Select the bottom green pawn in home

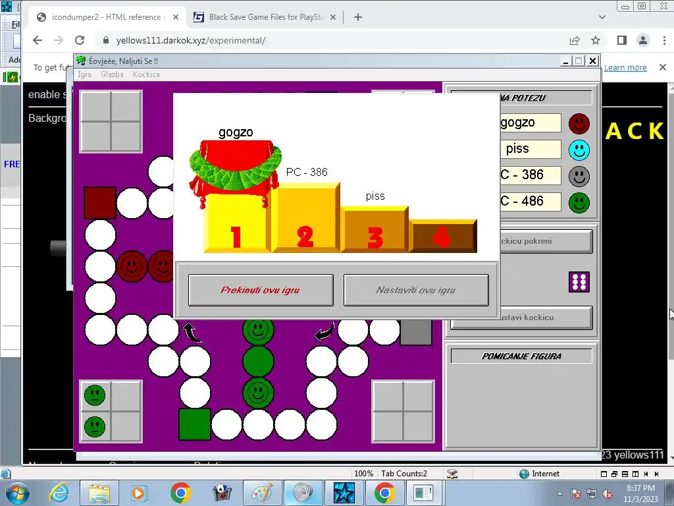click(95, 427)
